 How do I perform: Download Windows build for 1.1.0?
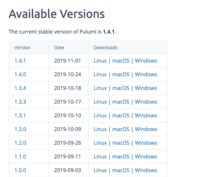(146, 157)
